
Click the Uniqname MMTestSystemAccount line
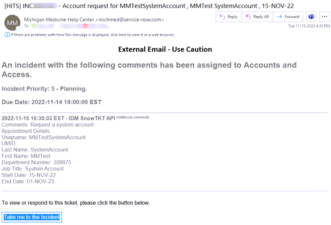tap(44, 137)
